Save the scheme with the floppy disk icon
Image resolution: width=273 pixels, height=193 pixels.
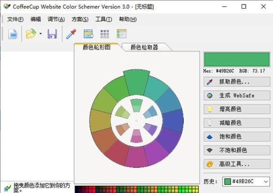coord(52,34)
